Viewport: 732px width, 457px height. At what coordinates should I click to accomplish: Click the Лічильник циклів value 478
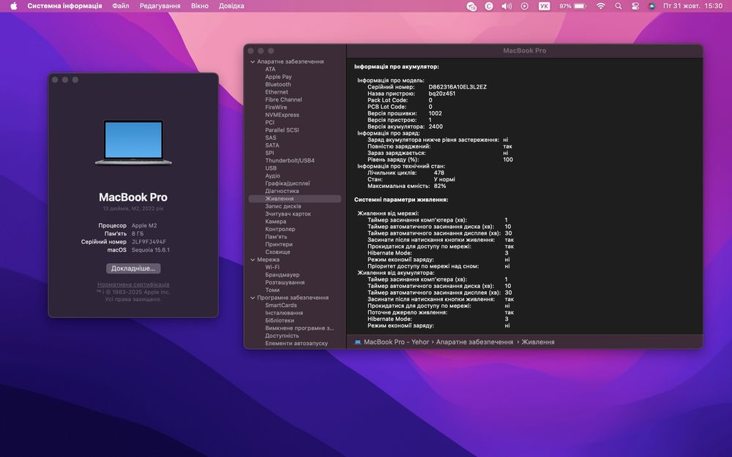point(438,173)
